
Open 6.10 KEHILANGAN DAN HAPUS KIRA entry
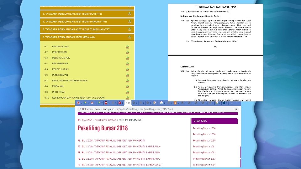78,98
